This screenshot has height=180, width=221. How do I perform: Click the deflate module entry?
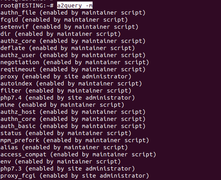67,48
